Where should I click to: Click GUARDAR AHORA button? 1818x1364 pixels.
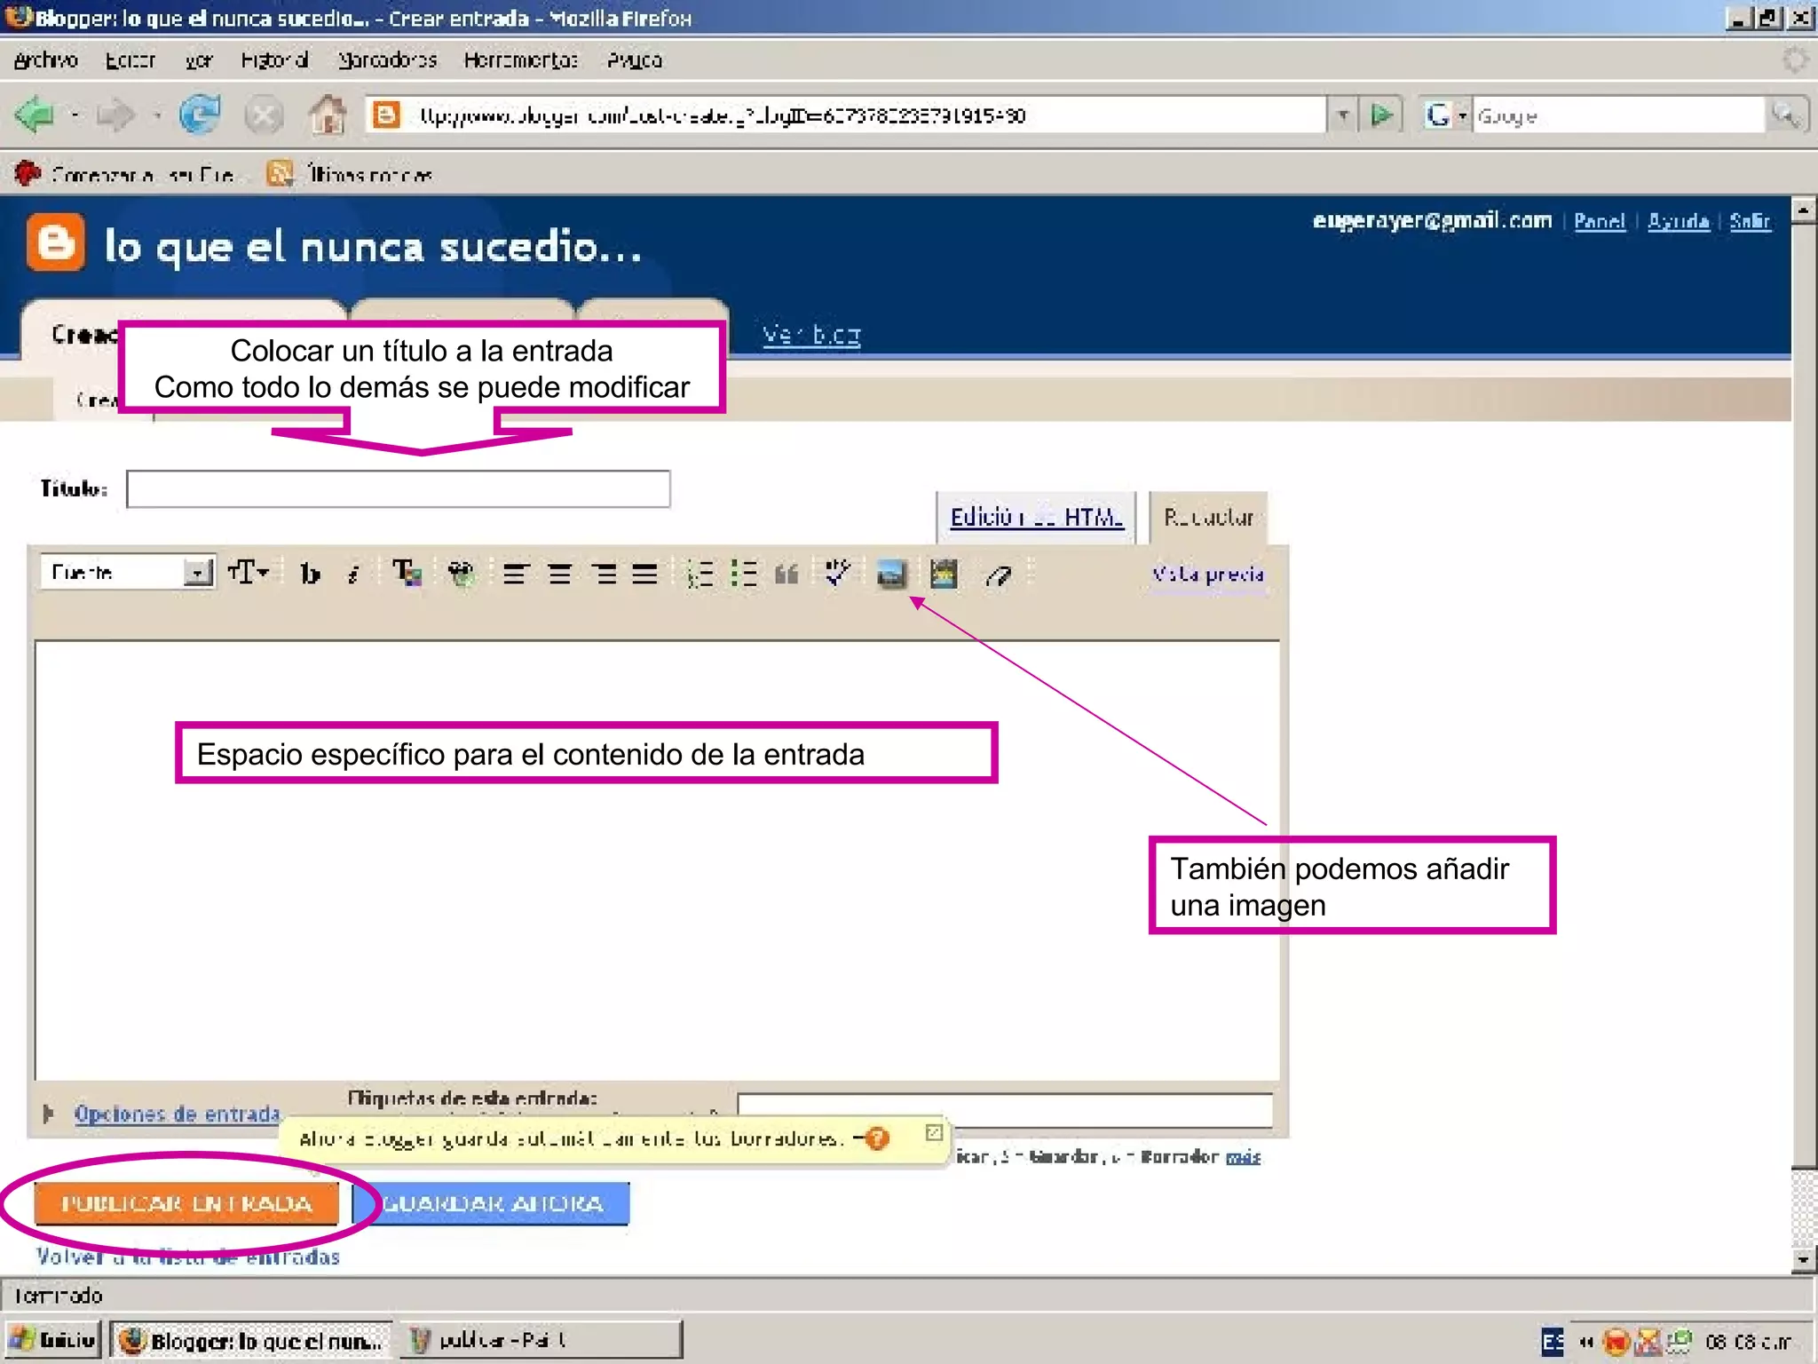[493, 1203]
